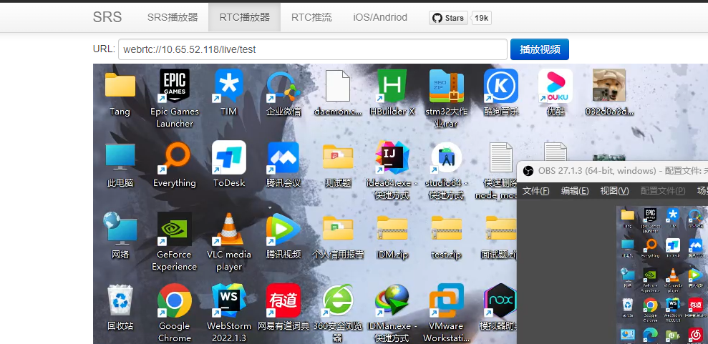This screenshot has width=708, height=344.
Task: Click the 测试题 folder icon
Action: (338, 157)
